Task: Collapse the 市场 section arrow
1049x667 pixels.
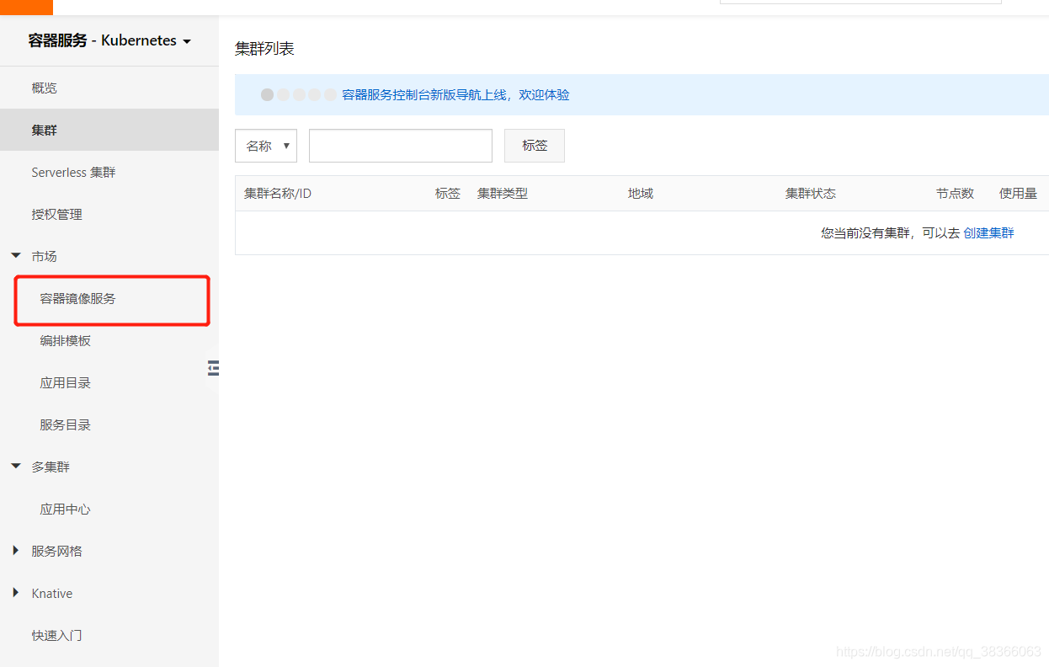Action: (15, 255)
